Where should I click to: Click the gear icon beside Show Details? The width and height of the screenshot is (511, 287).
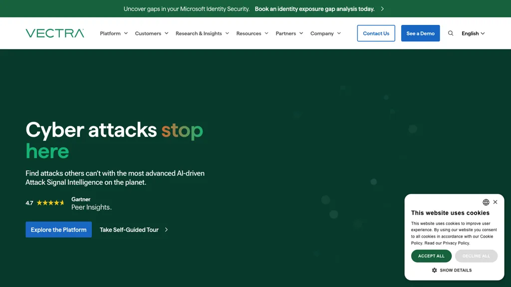[x=434, y=270]
